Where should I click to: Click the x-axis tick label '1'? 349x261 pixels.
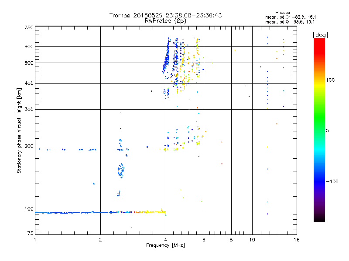[x=35, y=240]
